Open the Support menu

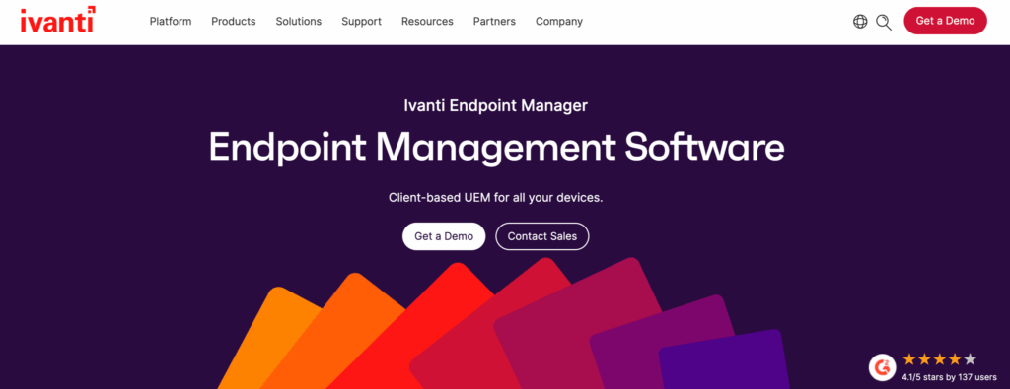coord(361,22)
